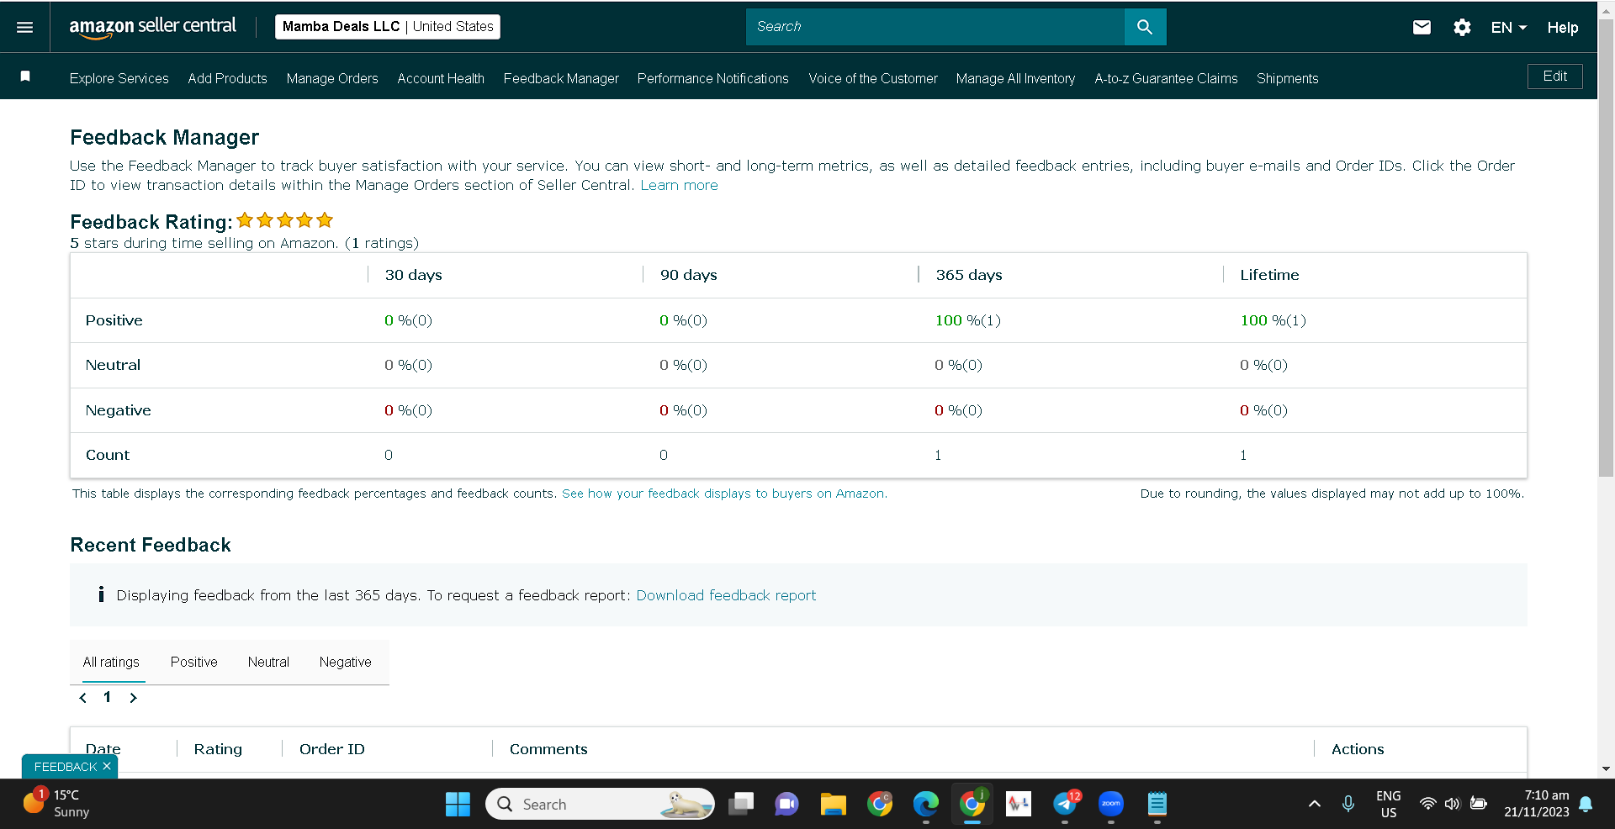Click the weather widget showing 15°C

(57, 803)
